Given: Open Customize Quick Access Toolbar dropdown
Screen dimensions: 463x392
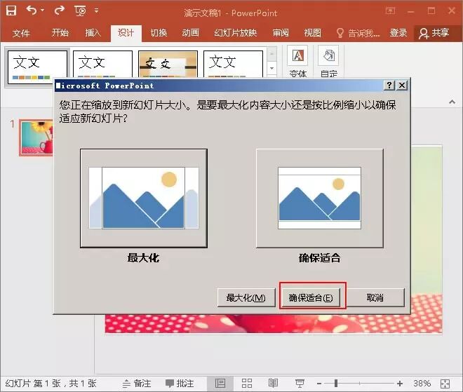Looking at the screenshot, I should coord(96,11).
